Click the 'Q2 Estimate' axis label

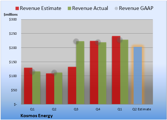(x=142, y=109)
